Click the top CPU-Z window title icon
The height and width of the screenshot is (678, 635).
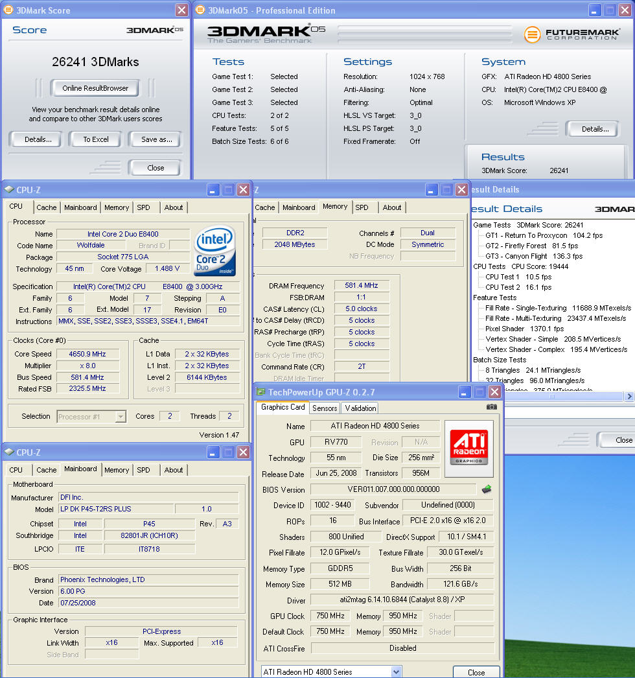(x=9, y=189)
